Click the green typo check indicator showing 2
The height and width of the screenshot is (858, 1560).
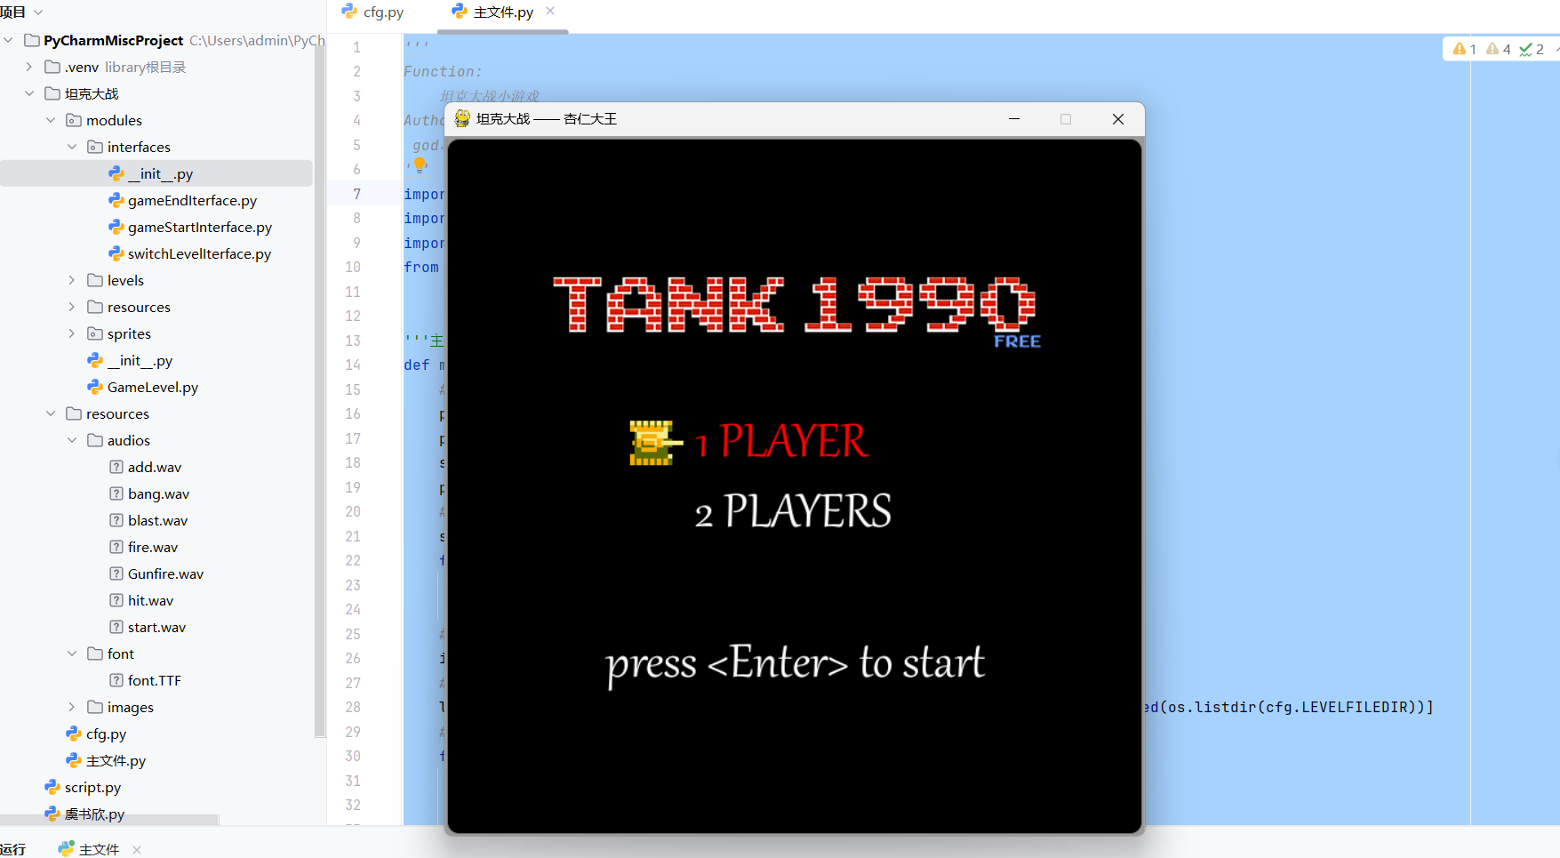coord(1532,49)
